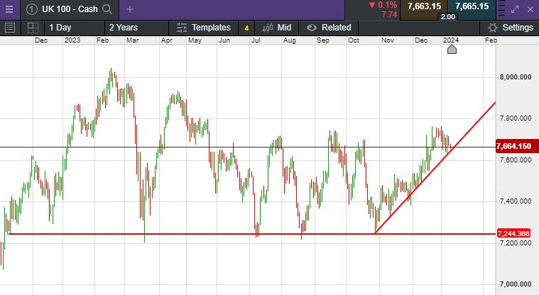Open the hamburger main menu
The height and width of the screenshot is (295, 539).
point(10,9)
